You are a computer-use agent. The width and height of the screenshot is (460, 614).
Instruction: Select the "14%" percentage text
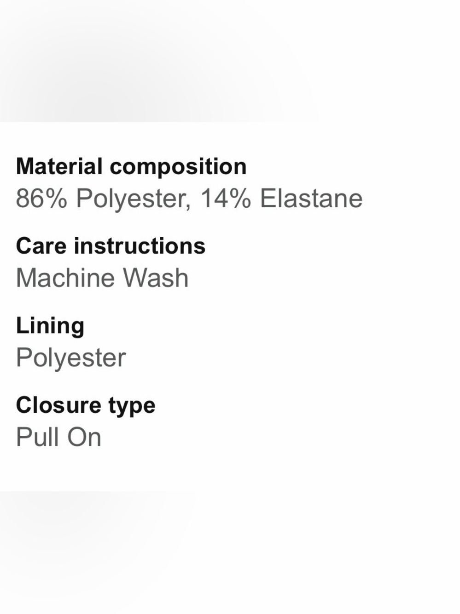(226, 199)
